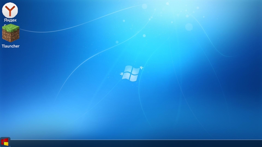Click the red Y logo of Yandex

click(x=10, y=10)
